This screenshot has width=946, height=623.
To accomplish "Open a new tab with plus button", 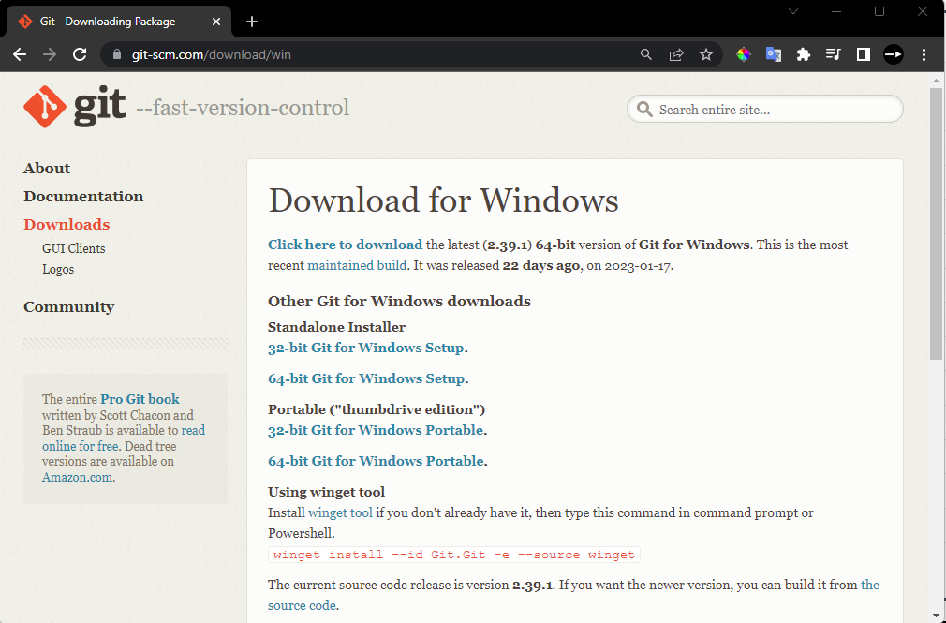I will coord(252,22).
